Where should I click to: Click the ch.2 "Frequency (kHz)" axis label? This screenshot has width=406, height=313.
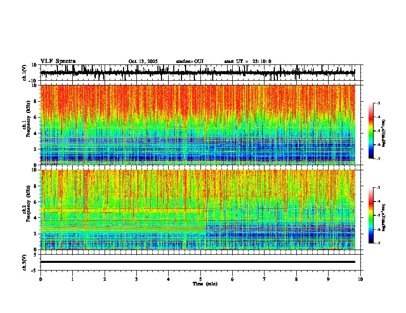click(28, 204)
